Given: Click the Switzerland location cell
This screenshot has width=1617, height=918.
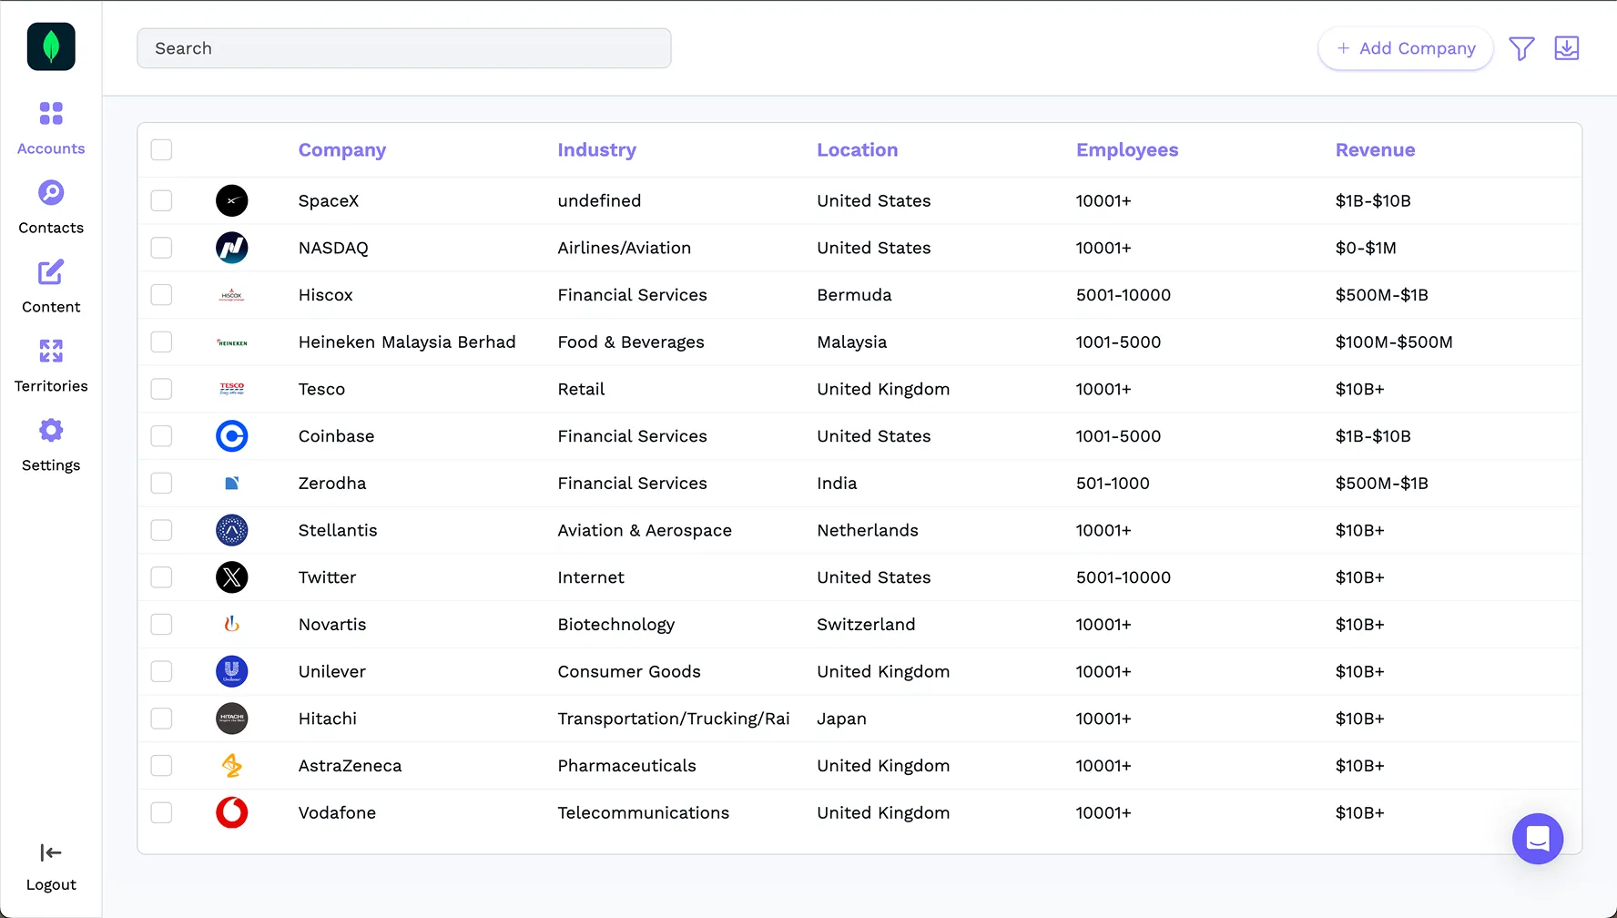Looking at the screenshot, I should pyautogui.click(x=866, y=625).
